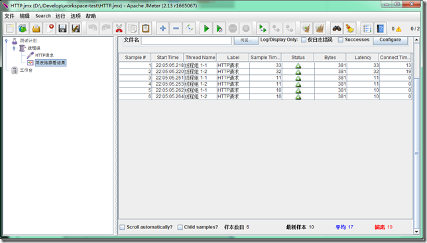Viewport: 427px width, 243px height.
Task: Open the 选项 menu
Action: [x=76, y=16]
